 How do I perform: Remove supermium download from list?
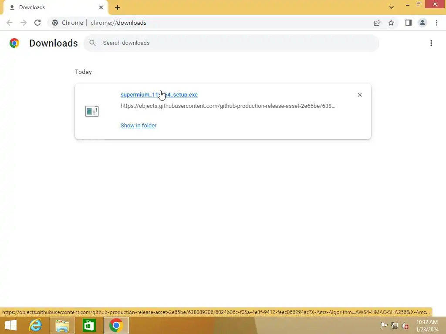[360, 95]
